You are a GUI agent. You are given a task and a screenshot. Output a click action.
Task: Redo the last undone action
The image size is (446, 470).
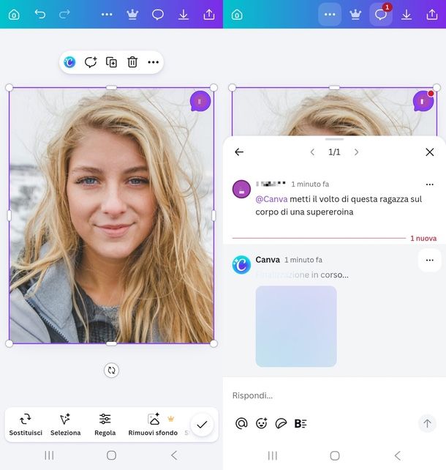click(x=64, y=14)
